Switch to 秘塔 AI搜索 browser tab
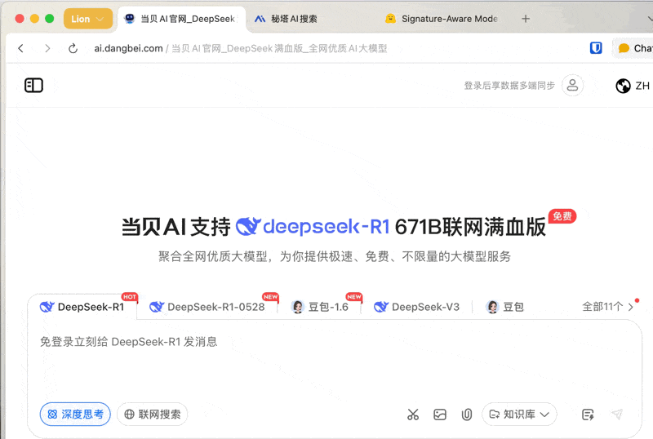The image size is (653, 439). click(x=286, y=19)
